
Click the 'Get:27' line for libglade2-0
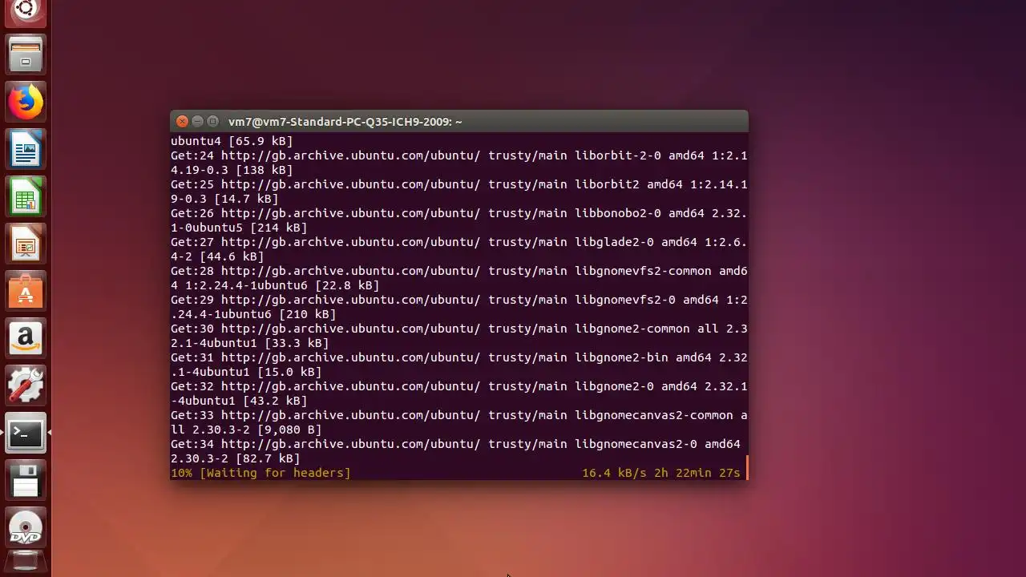458,242
